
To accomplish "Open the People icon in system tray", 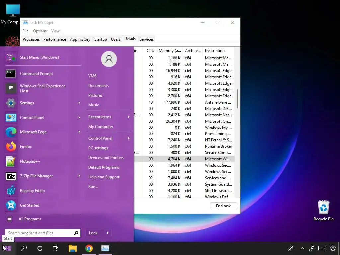I will (x=291, y=248).
